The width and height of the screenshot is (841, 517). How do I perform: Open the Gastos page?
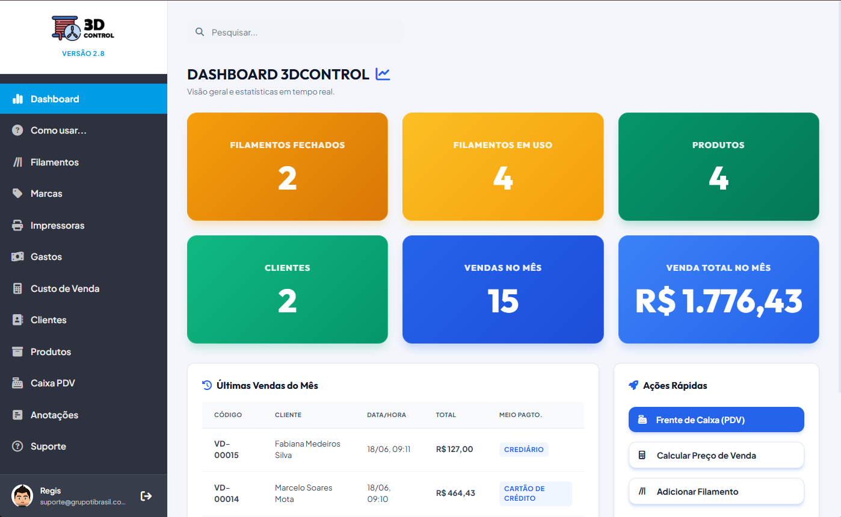click(x=84, y=257)
